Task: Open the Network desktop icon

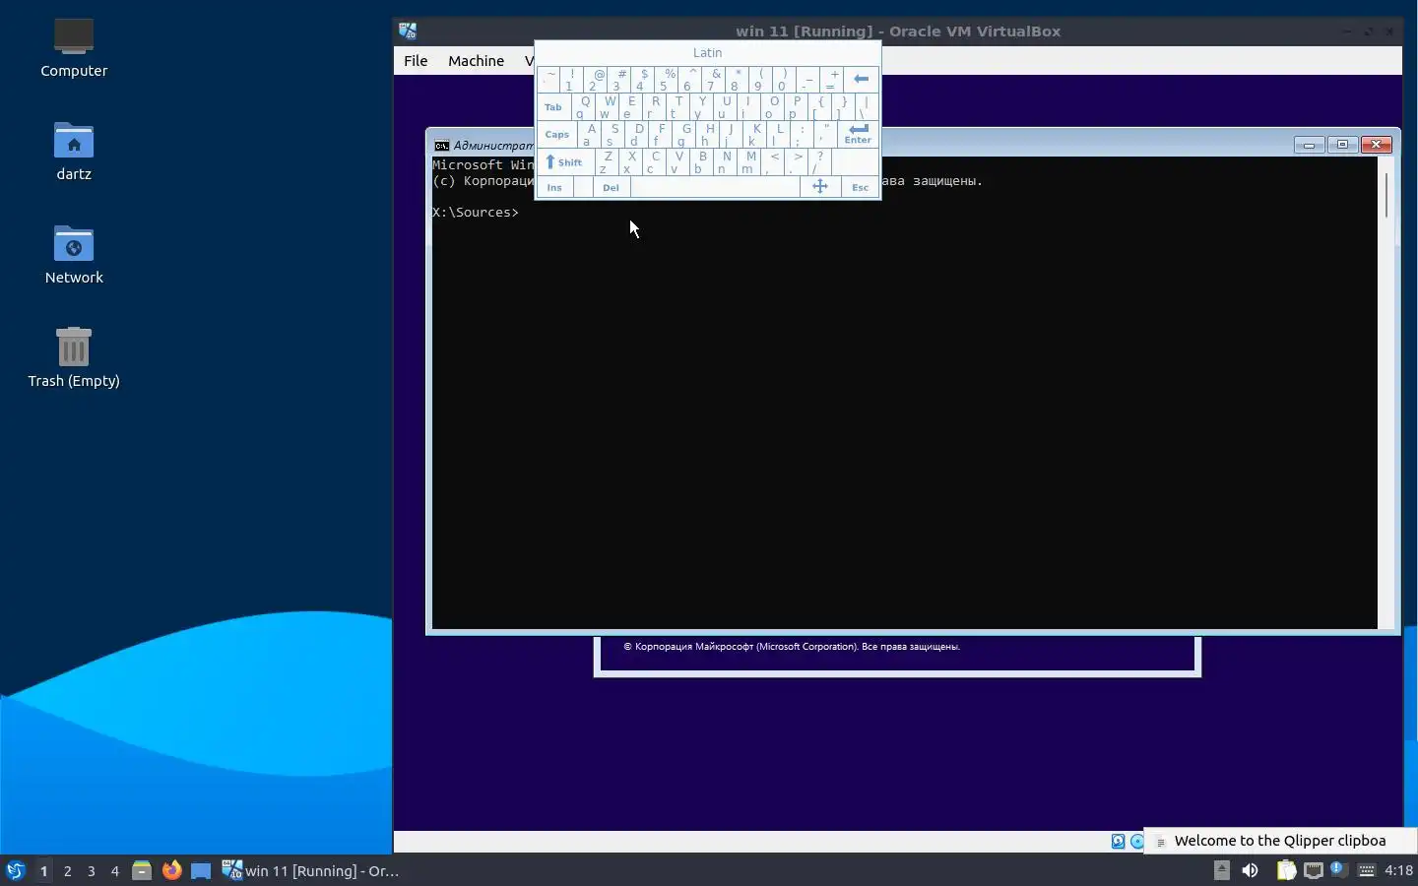Action: click(x=74, y=255)
